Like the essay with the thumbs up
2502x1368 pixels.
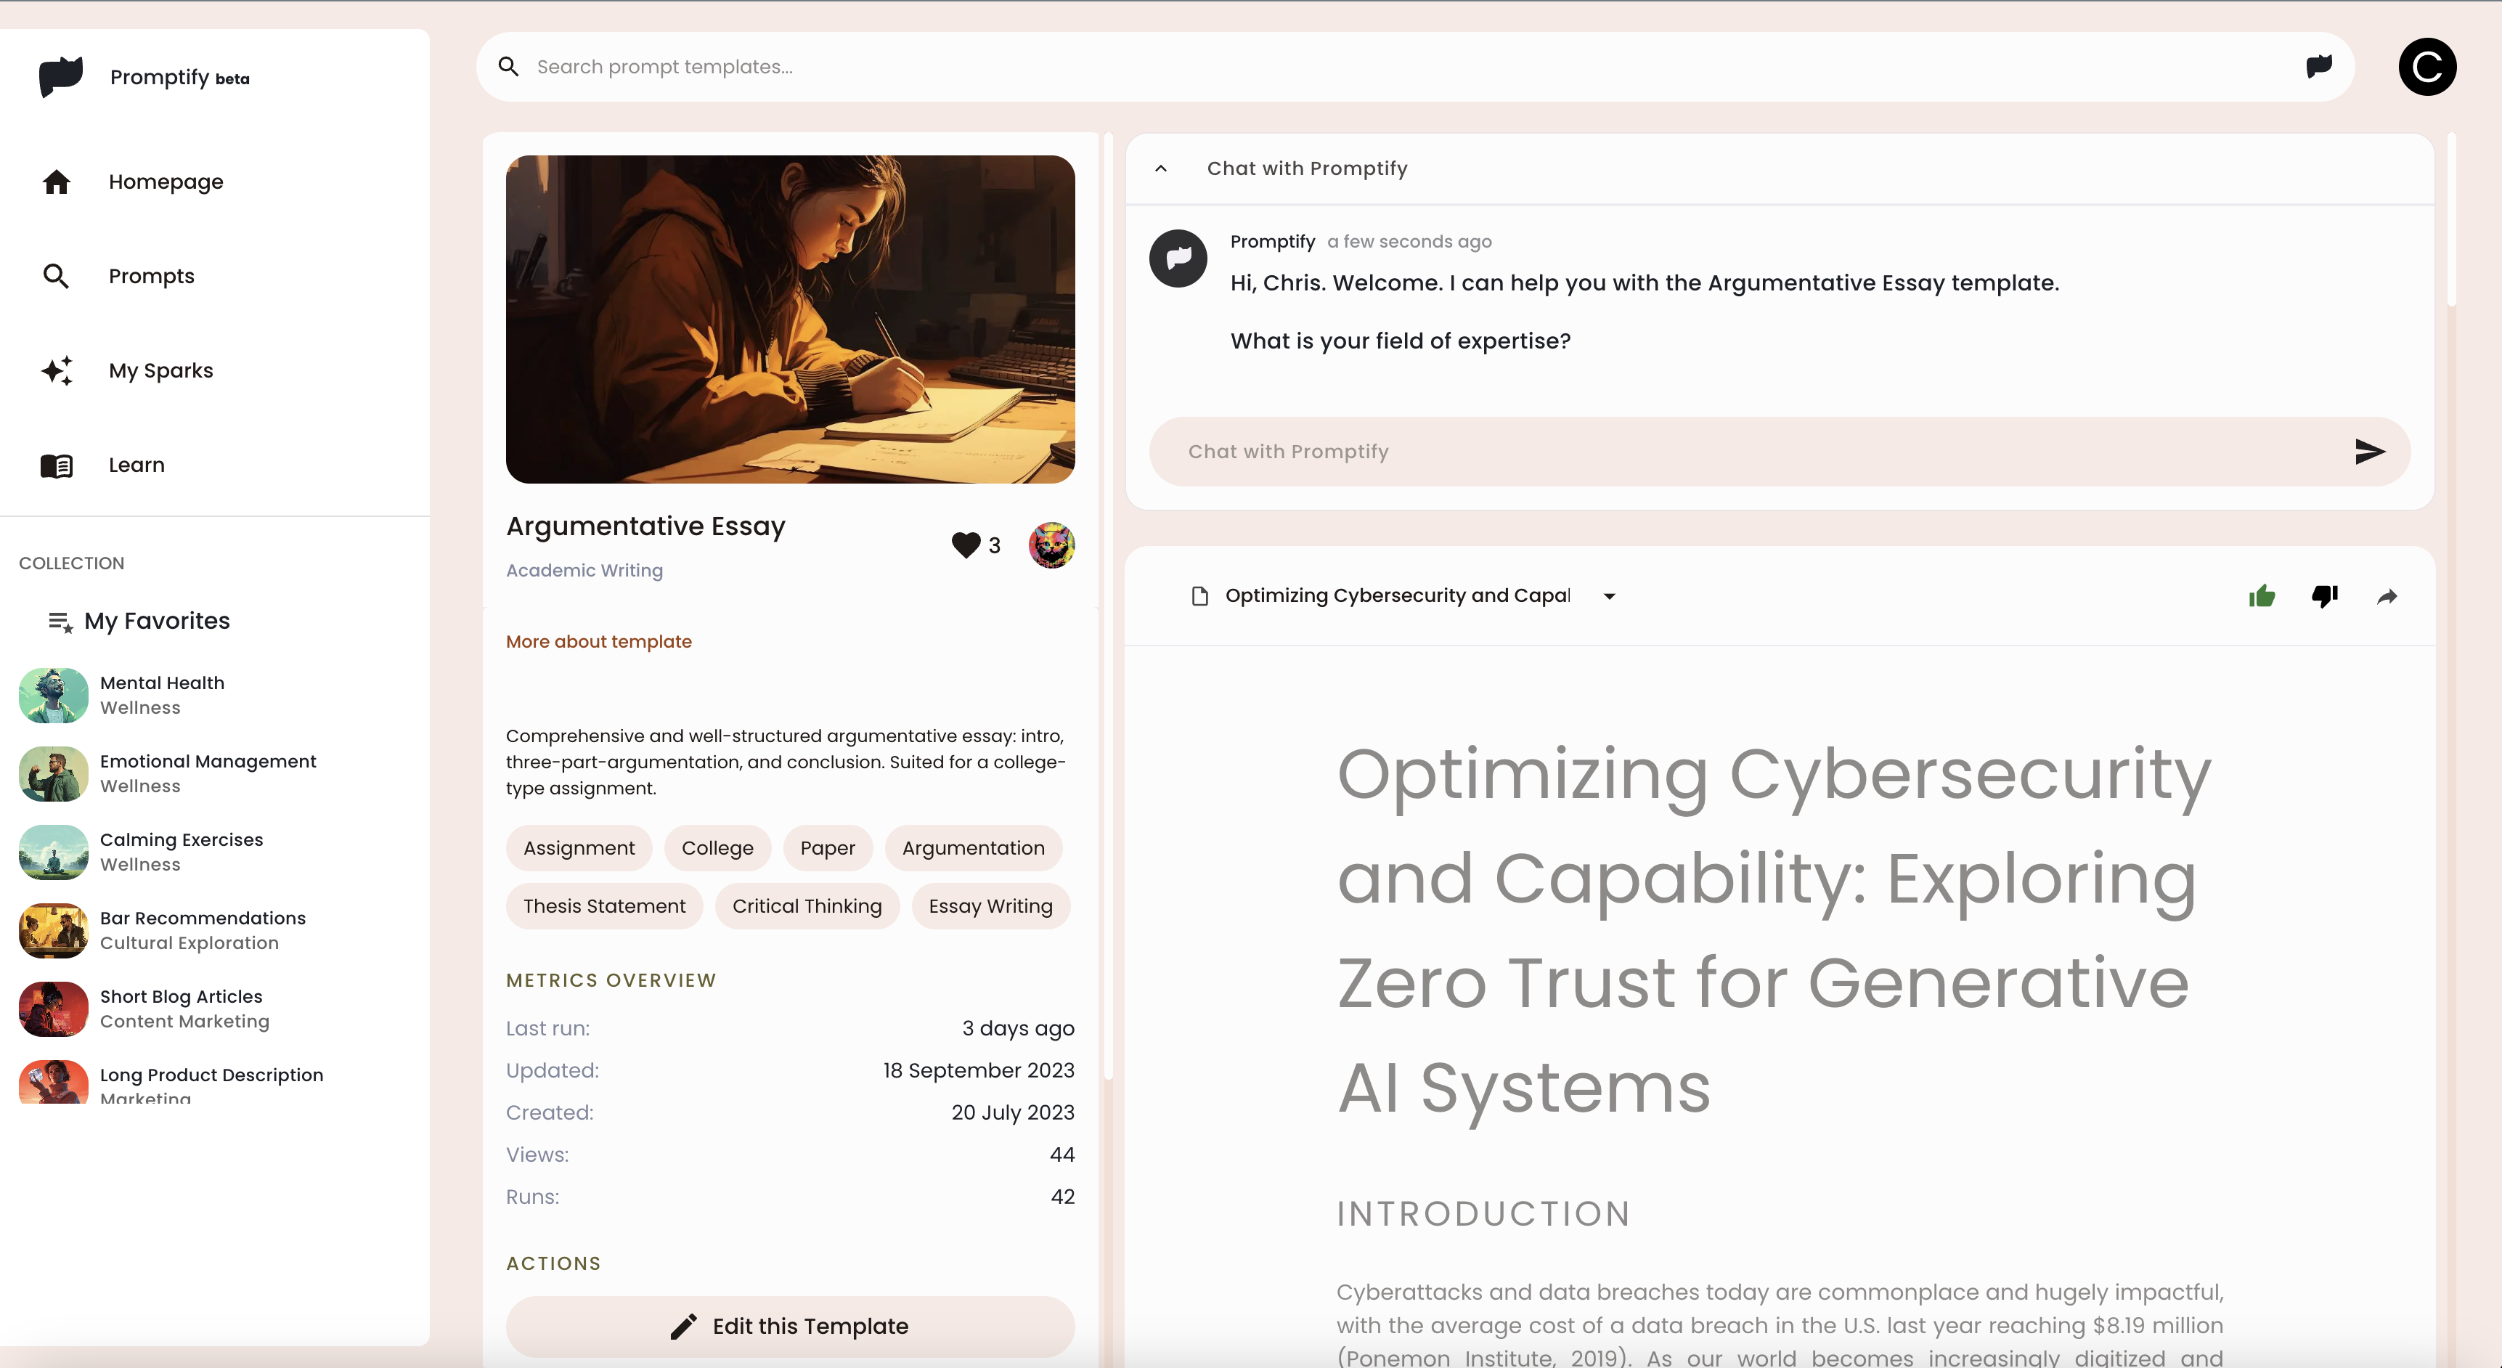(2262, 597)
